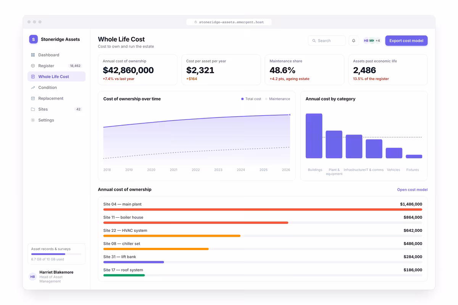Click Harriet Blakemore's profile avatar

[x=33, y=277]
